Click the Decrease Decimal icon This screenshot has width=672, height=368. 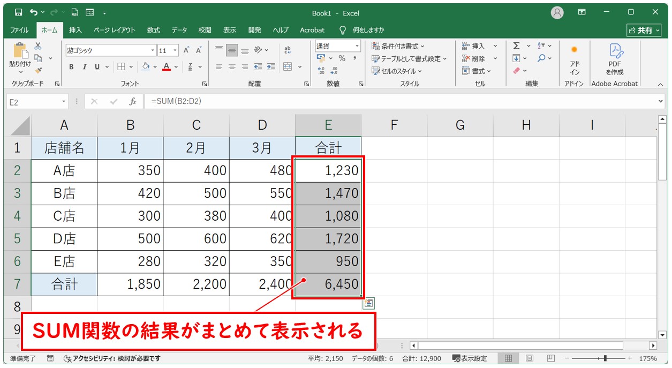(334, 71)
